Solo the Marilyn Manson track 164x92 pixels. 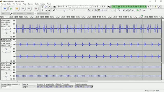click(x=9, y=26)
